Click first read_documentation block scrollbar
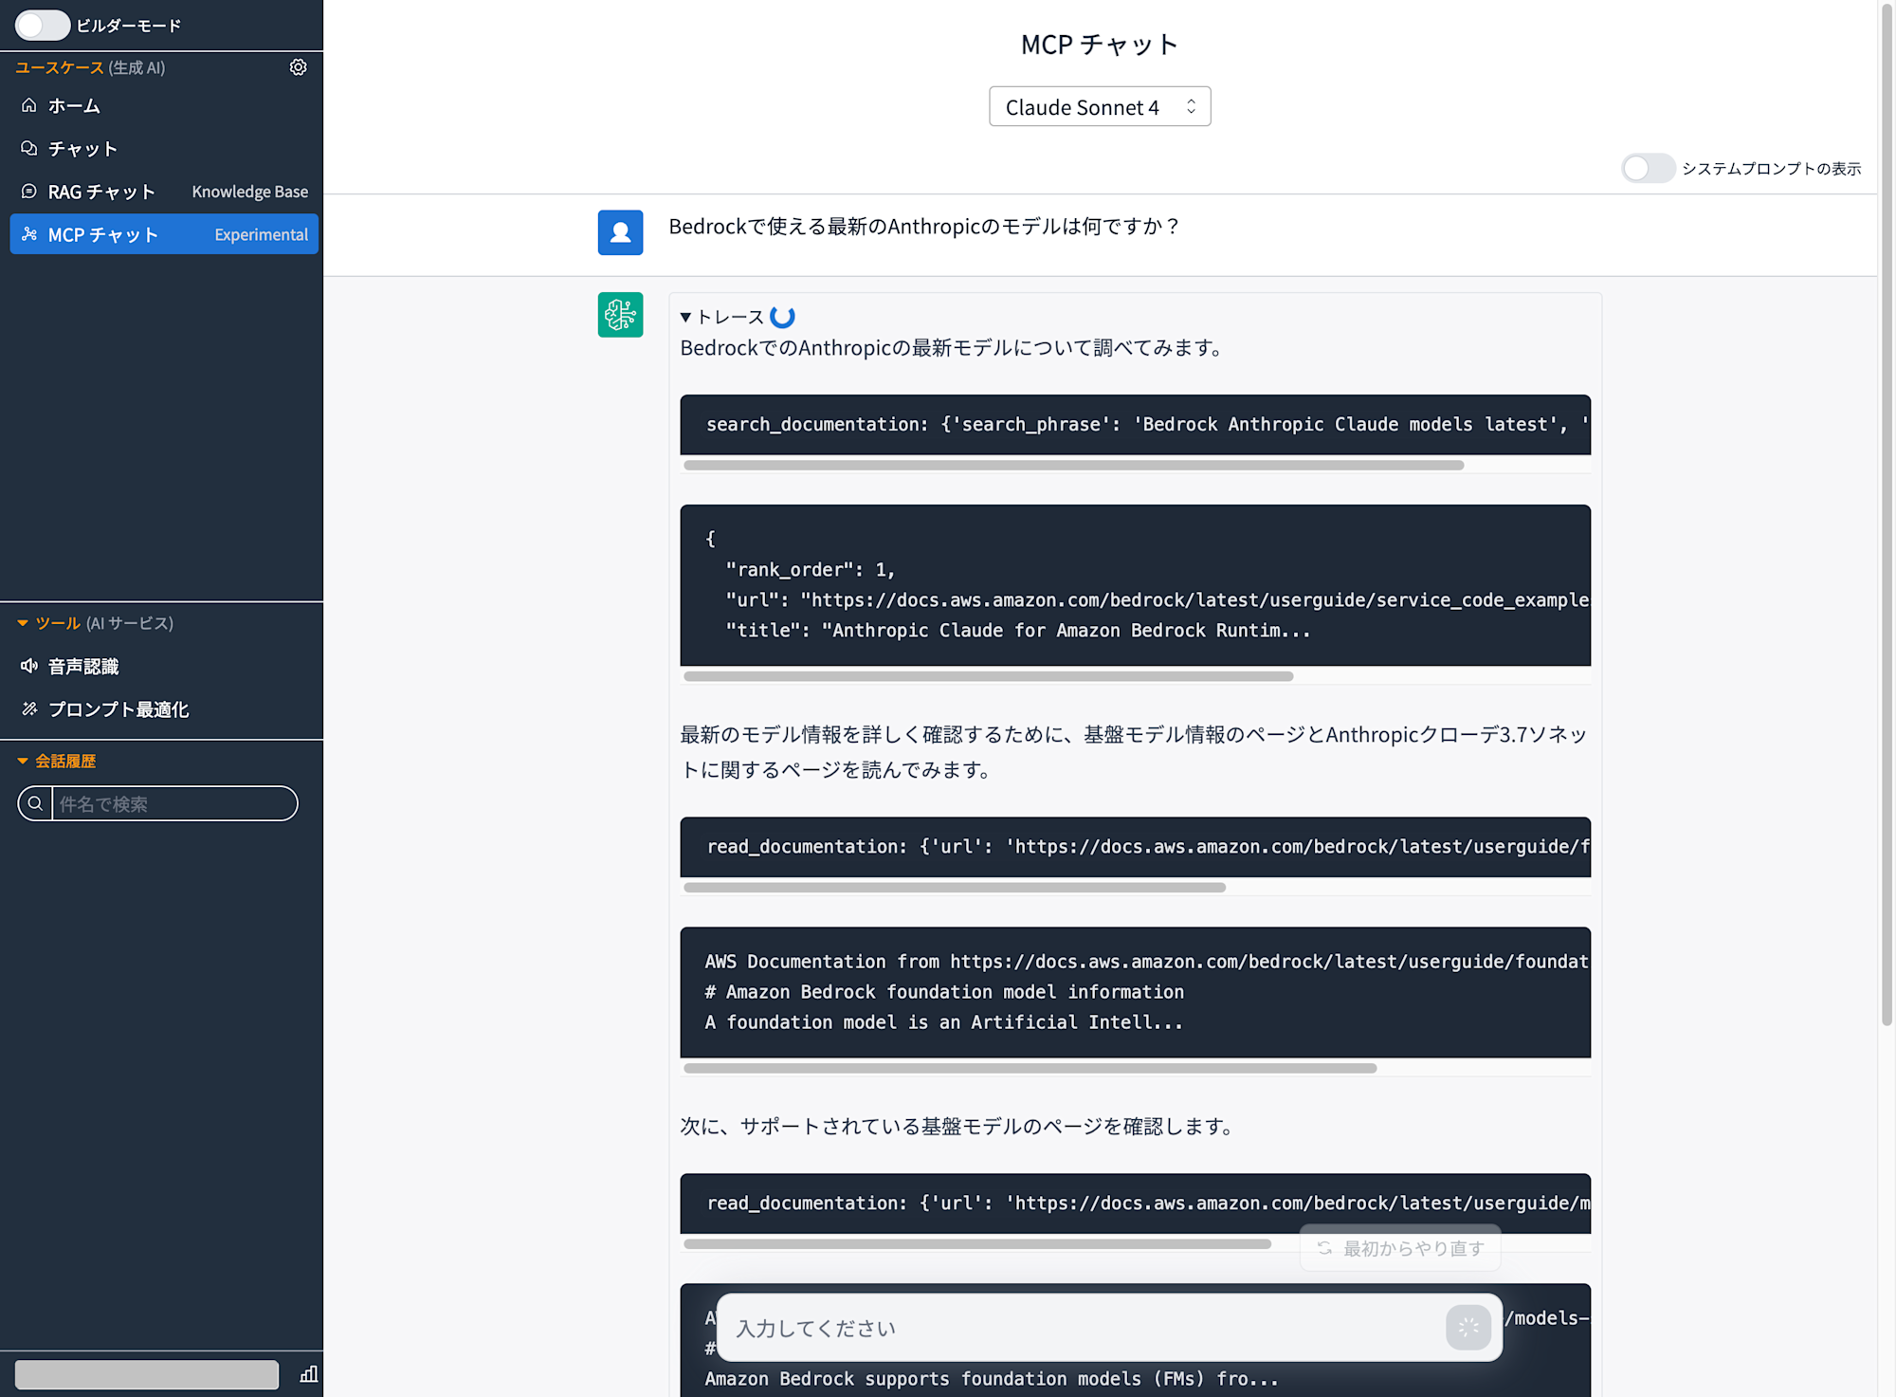This screenshot has width=1896, height=1397. tap(955, 888)
